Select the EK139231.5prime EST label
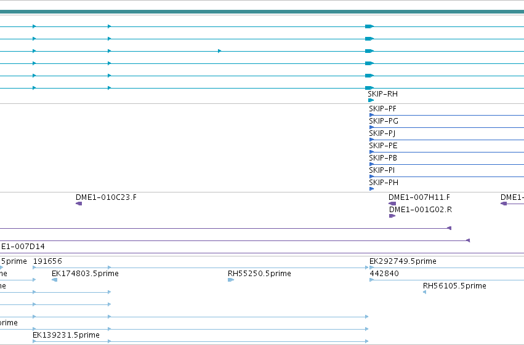Viewport: 524px width, 345px height. [x=66, y=335]
